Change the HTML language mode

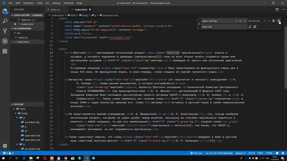coord(269,153)
